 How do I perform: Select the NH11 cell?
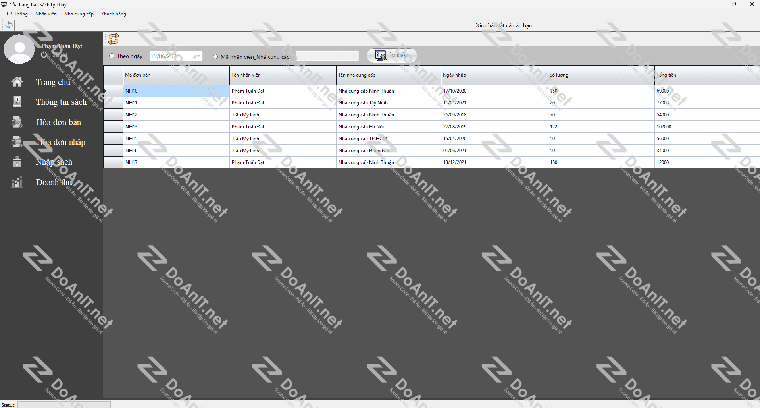click(176, 103)
